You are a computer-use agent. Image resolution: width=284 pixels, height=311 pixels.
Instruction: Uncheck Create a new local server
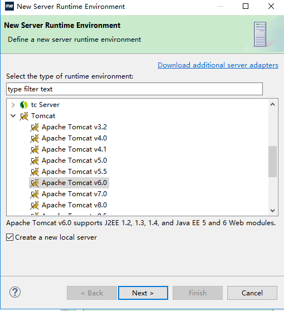[9, 237]
